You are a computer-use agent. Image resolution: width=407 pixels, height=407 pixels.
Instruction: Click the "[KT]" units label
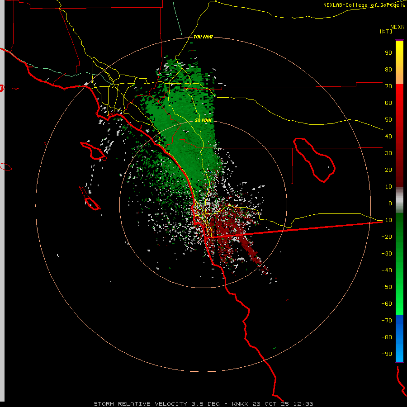pyautogui.click(x=386, y=31)
